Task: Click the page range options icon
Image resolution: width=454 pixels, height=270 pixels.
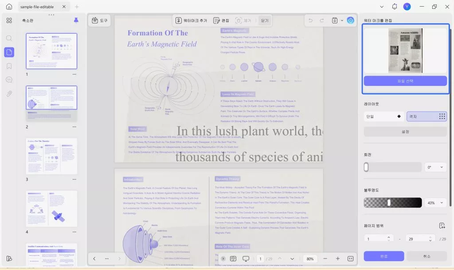Action: pos(442,226)
